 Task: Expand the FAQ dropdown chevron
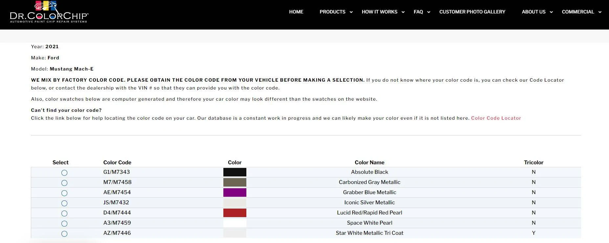(429, 12)
